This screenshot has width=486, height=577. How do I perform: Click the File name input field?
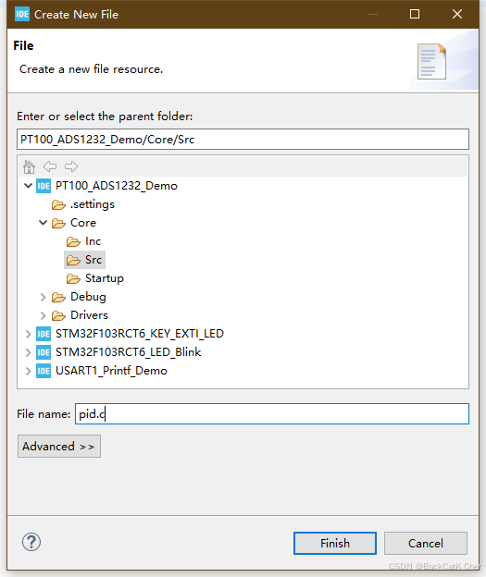pos(272,414)
